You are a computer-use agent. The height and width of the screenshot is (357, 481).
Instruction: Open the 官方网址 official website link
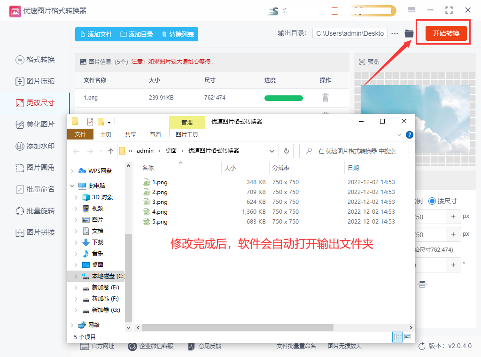pos(97,346)
